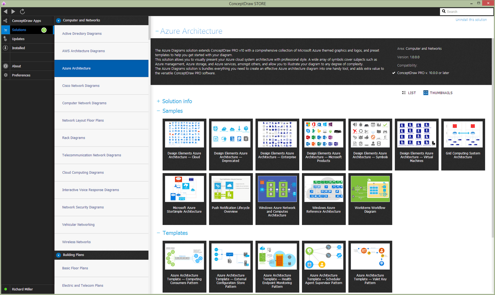The height and width of the screenshot is (295, 495).
Task: Select Vehicular Networking solution
Action: coord(101,225)
